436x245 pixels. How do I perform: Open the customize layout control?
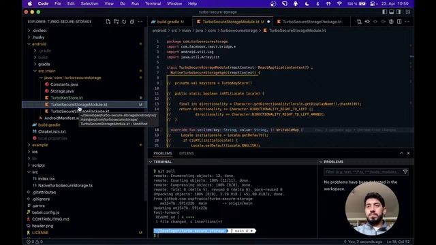pyautogui.click(x=408, y=12)
